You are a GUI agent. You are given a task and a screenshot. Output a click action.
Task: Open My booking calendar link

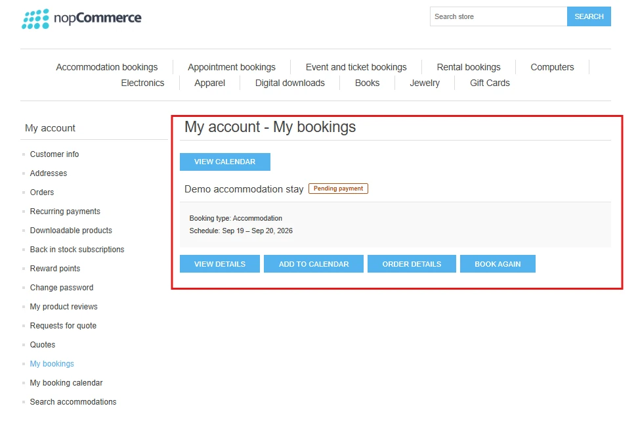pos(66,383)
